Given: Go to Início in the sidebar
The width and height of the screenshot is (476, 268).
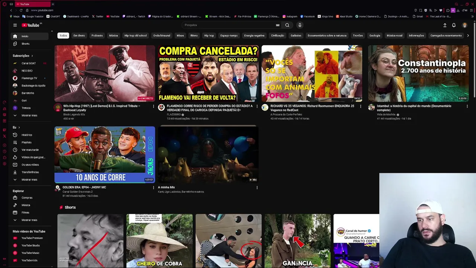Looking at the screenshot, I should (30, 36).
